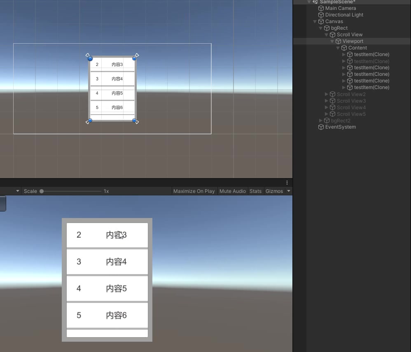Collapse the Content object in hierarchy

click(338, 48)
